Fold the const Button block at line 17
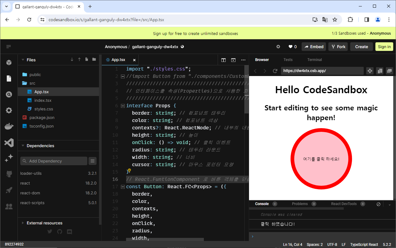 (123, 187)
